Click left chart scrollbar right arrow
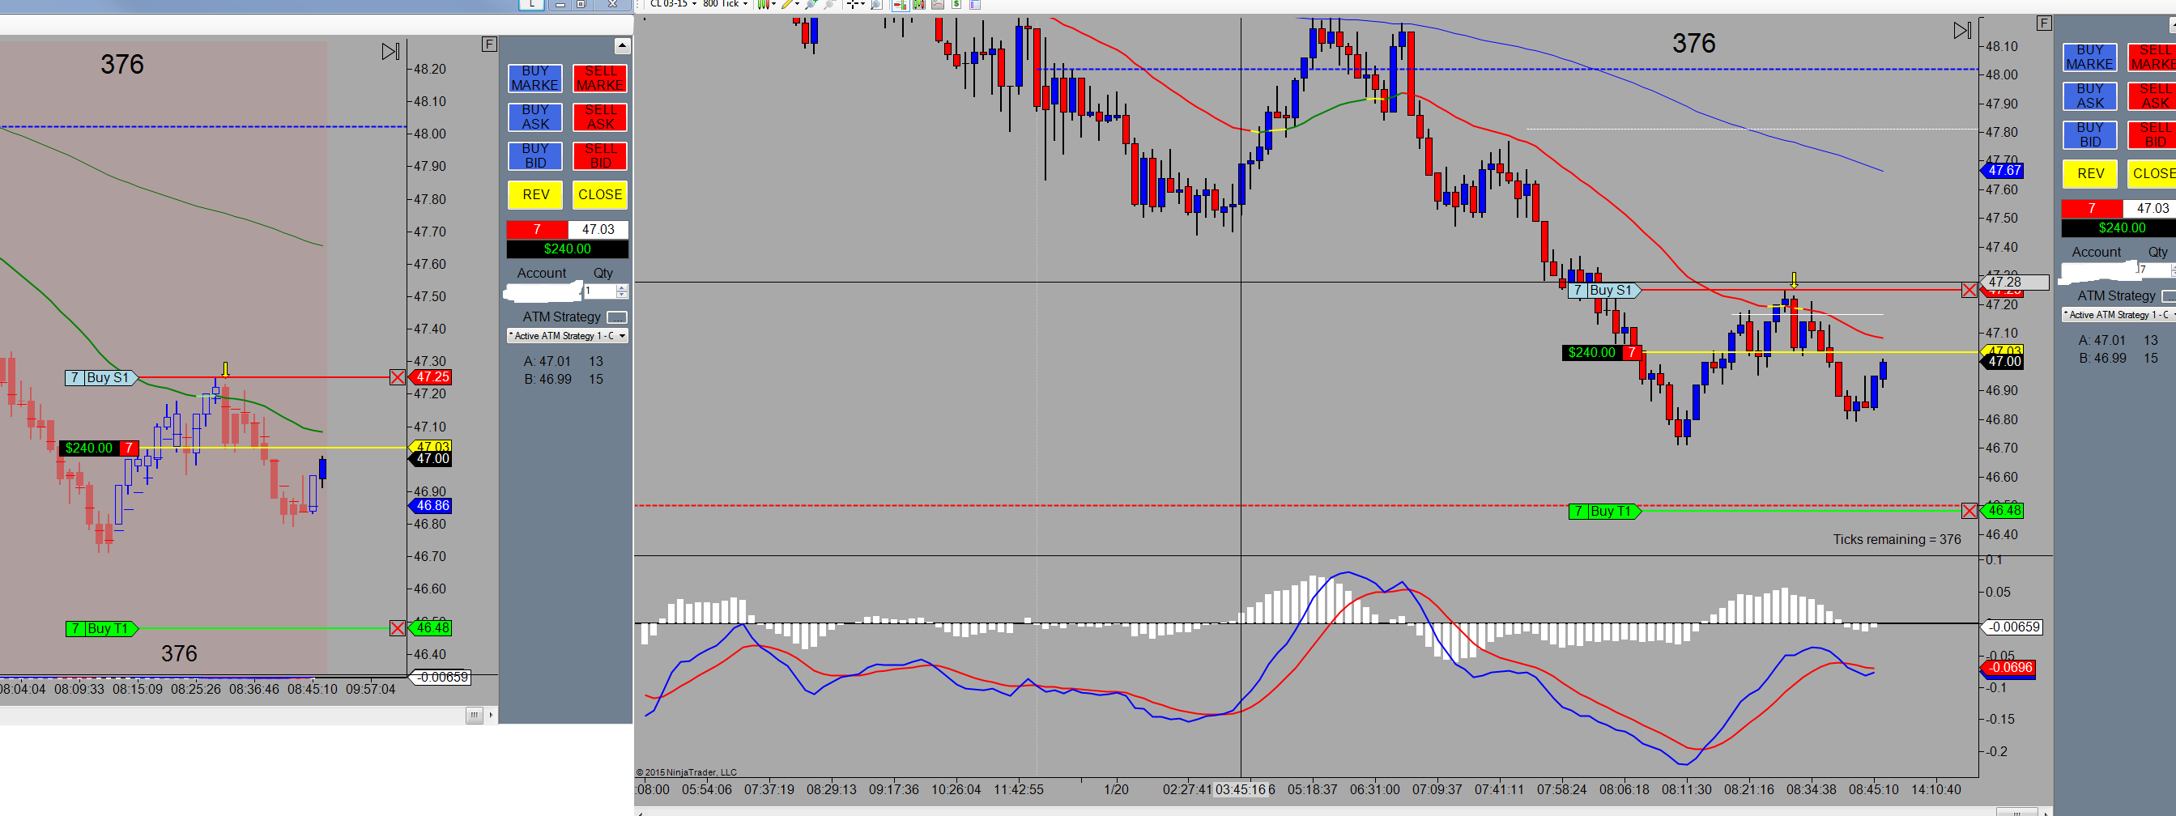 (x=491, y=715)
